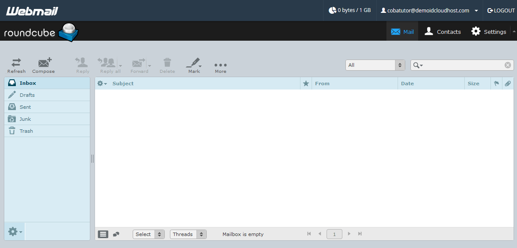Open the Threads sorting dropdown

187,234
